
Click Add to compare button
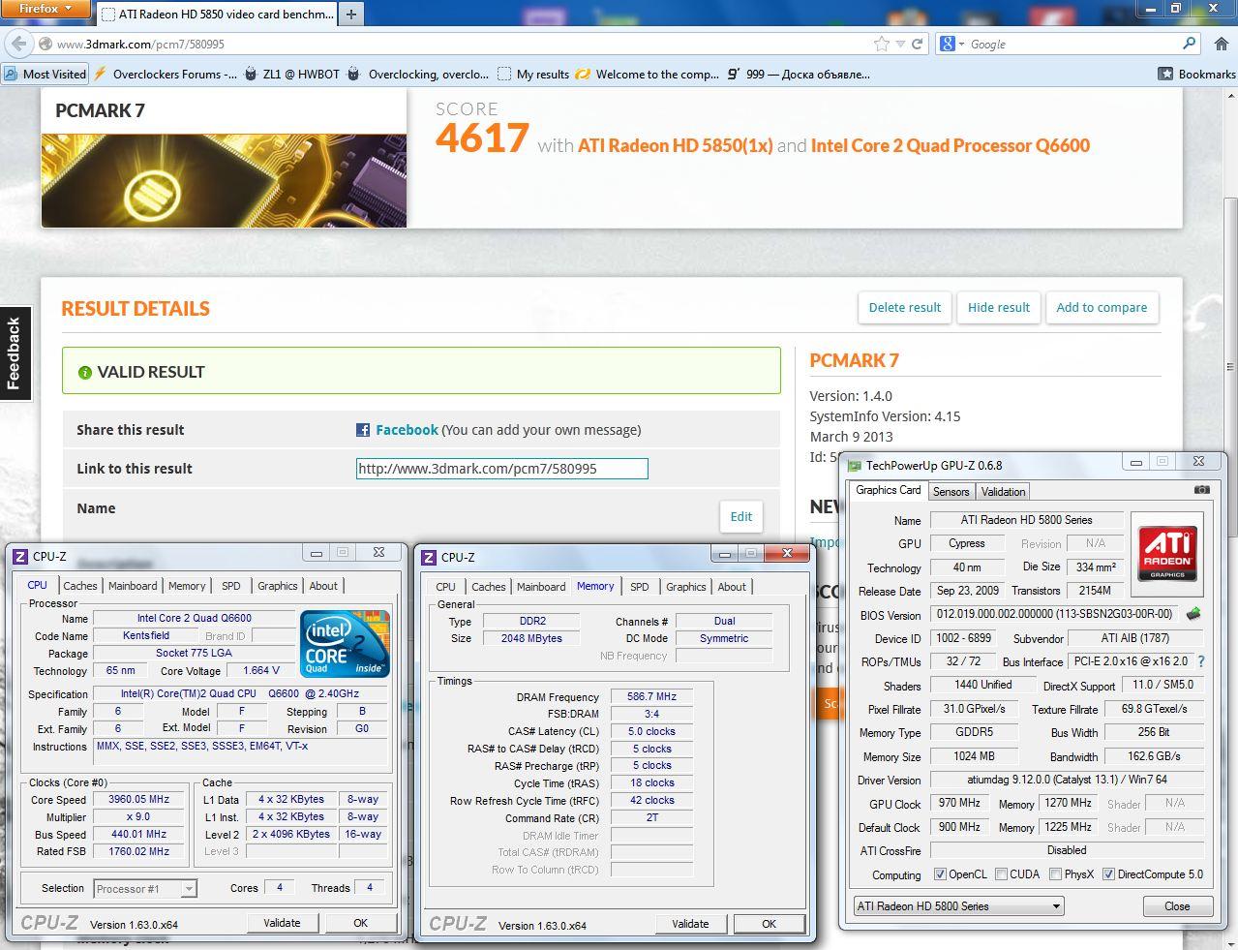coord(1102,307)
